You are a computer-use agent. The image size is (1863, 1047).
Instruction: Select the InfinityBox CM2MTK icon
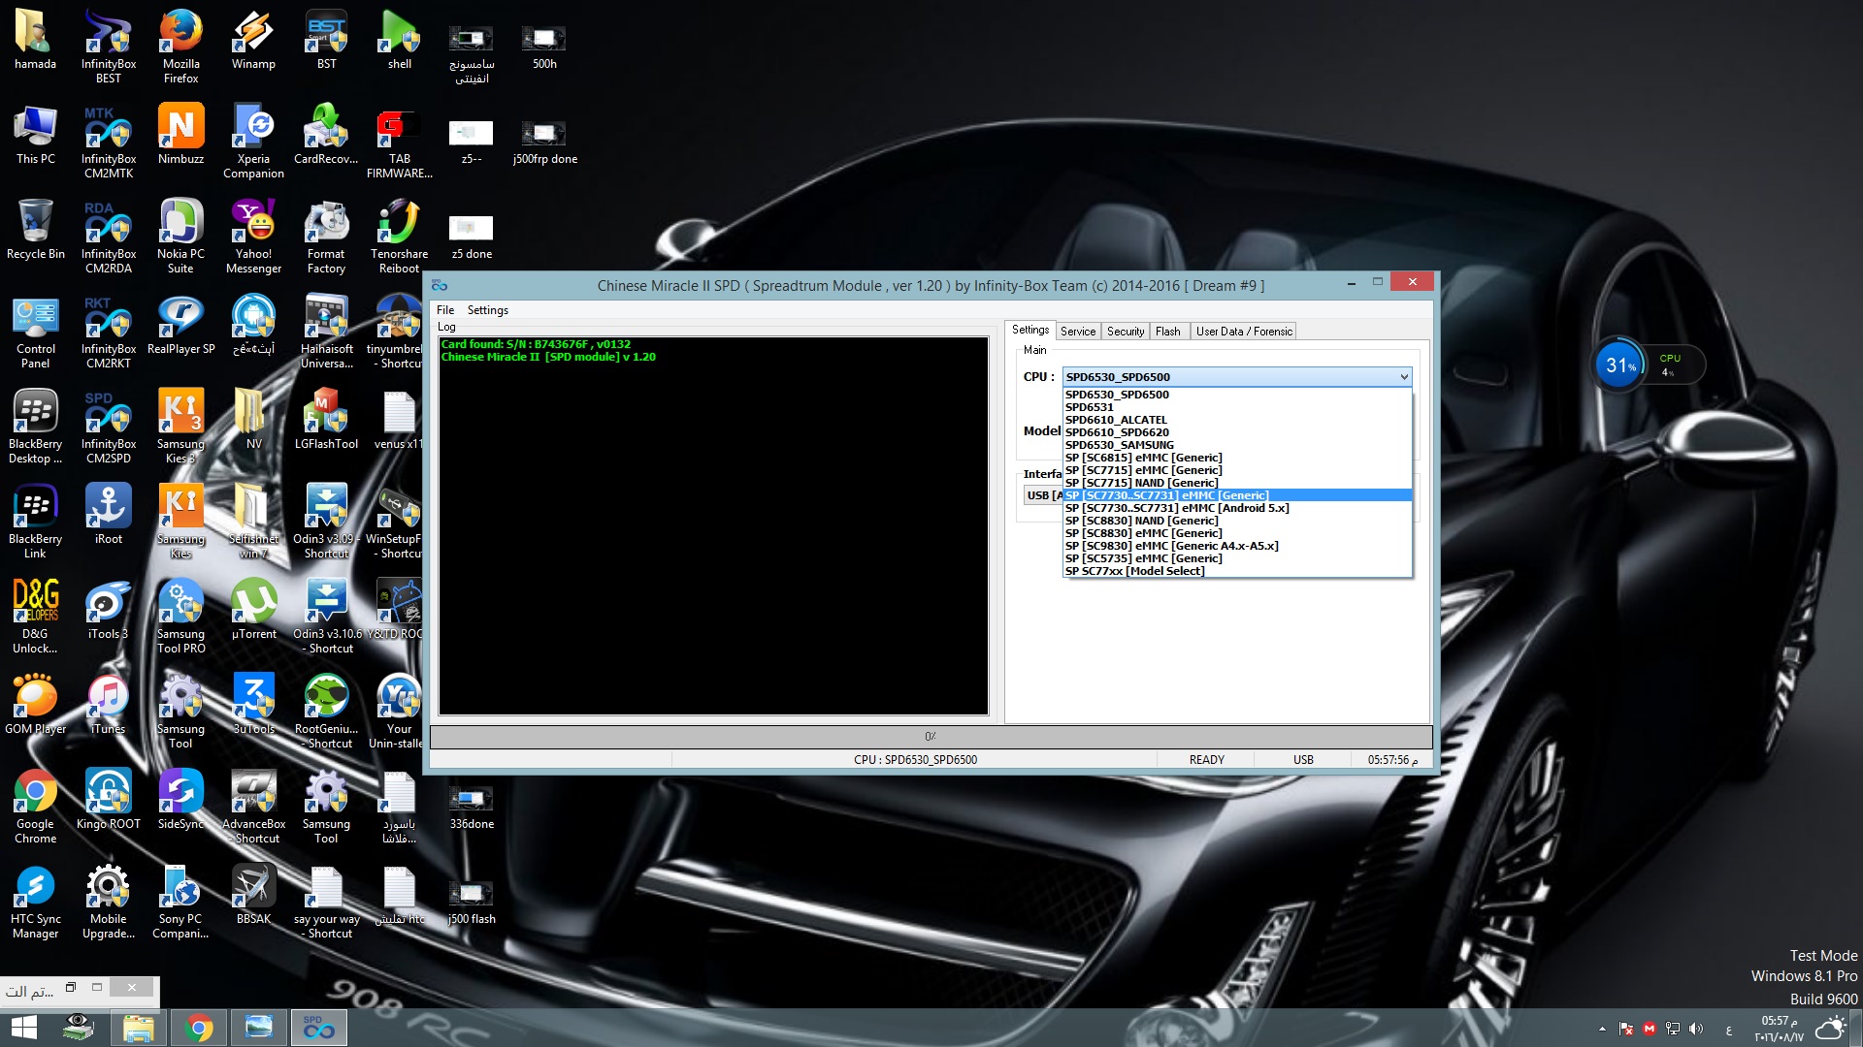[109, 141]
